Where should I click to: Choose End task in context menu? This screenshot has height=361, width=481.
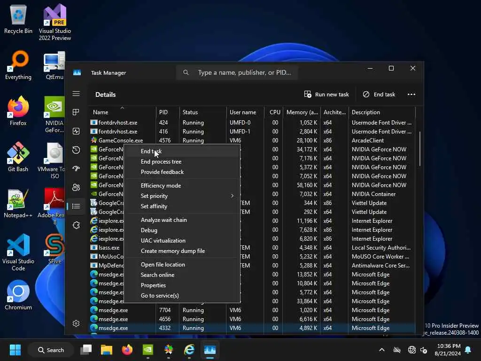[x=182, y=151]
